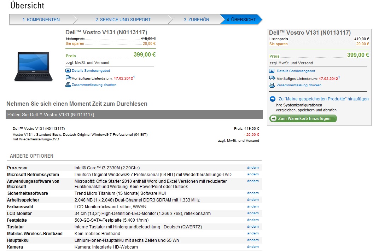Image resolution: width=379 pixels, height=251 pixels.
Task: Click ändern for Tastatur
Action: pyautogui.click(x=253, y=227)
